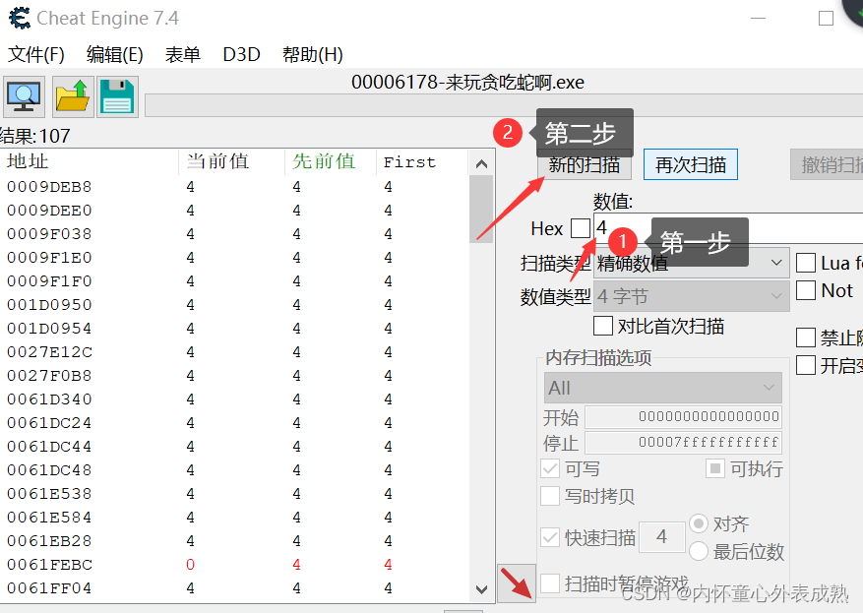This screenshot has height=613, width=863.
Task: Select the address row 0009DEB8
Action: (235, 187)
